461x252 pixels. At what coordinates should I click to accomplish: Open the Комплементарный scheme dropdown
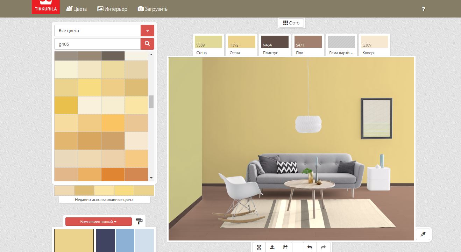click(99, 222)
